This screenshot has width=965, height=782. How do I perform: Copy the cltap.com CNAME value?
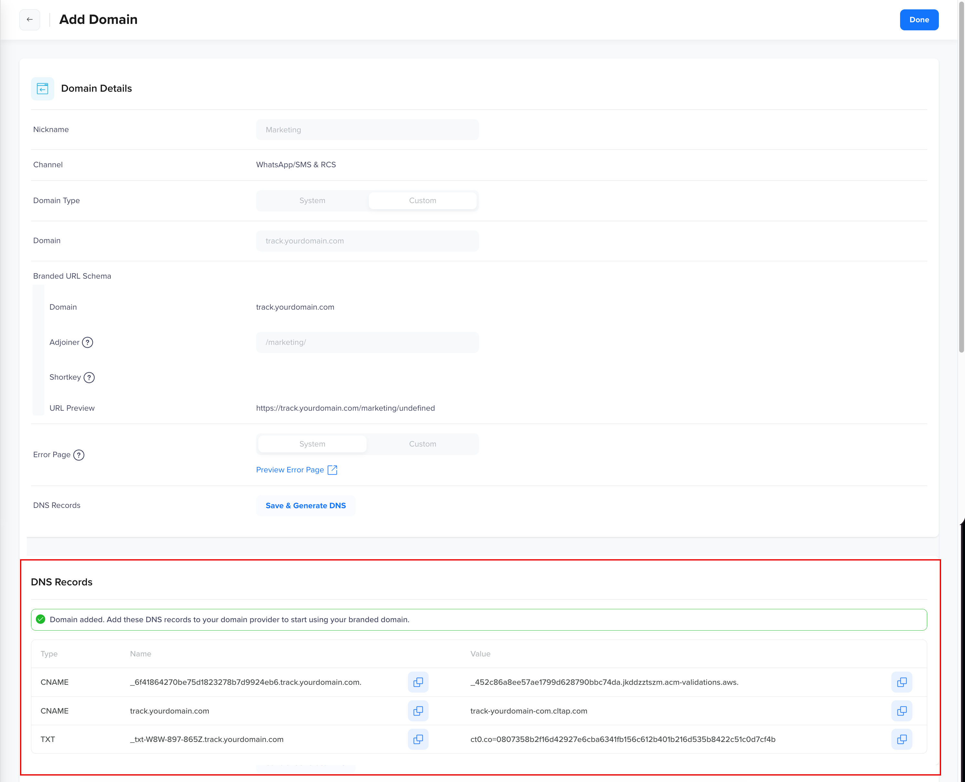[901, 711]
